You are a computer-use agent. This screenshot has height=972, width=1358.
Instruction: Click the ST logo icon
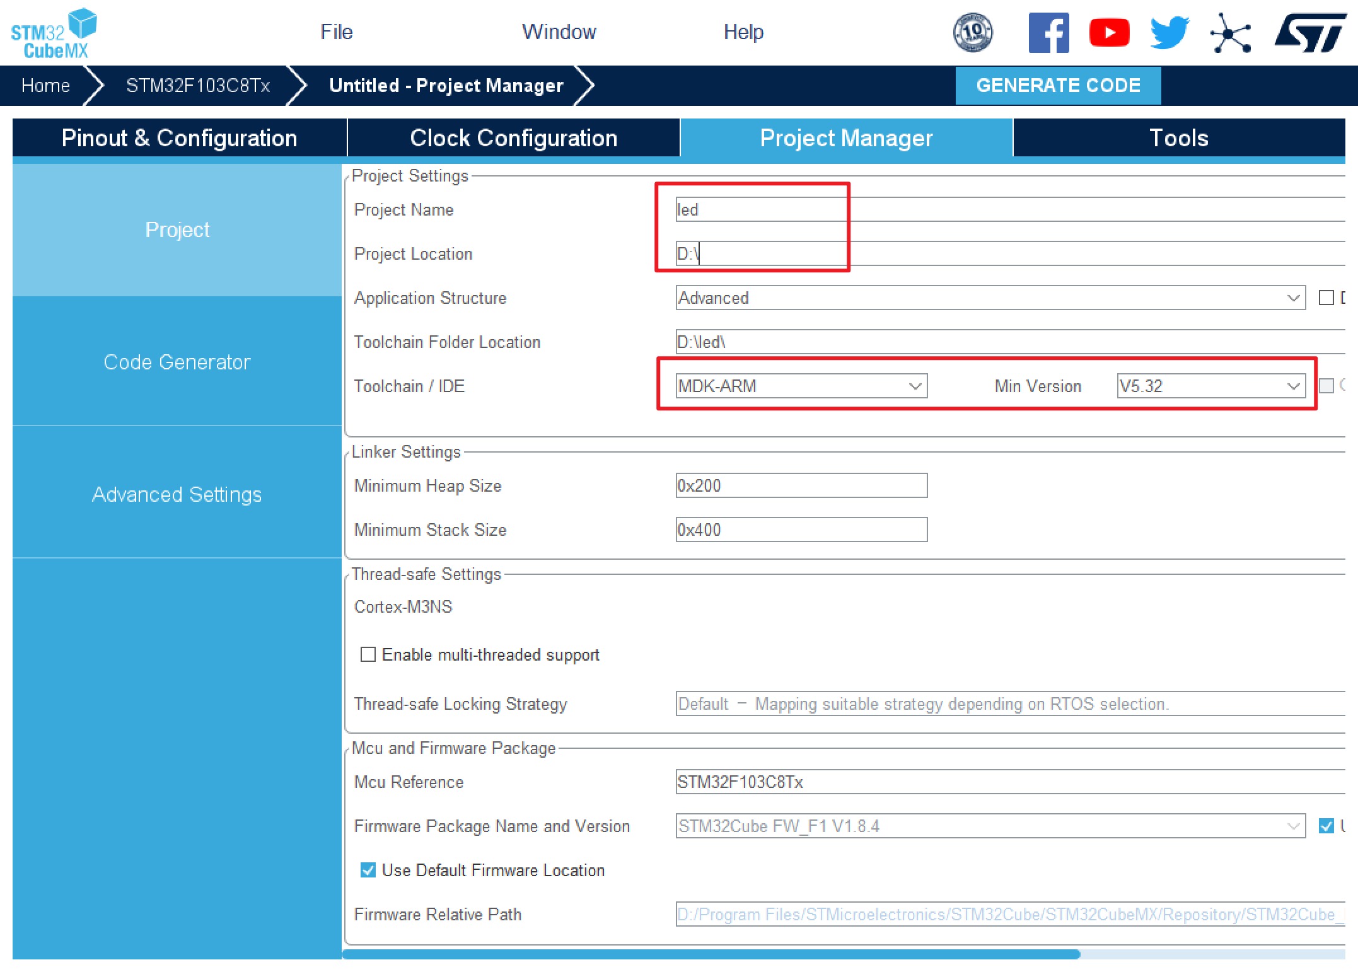click(1310, 33)
